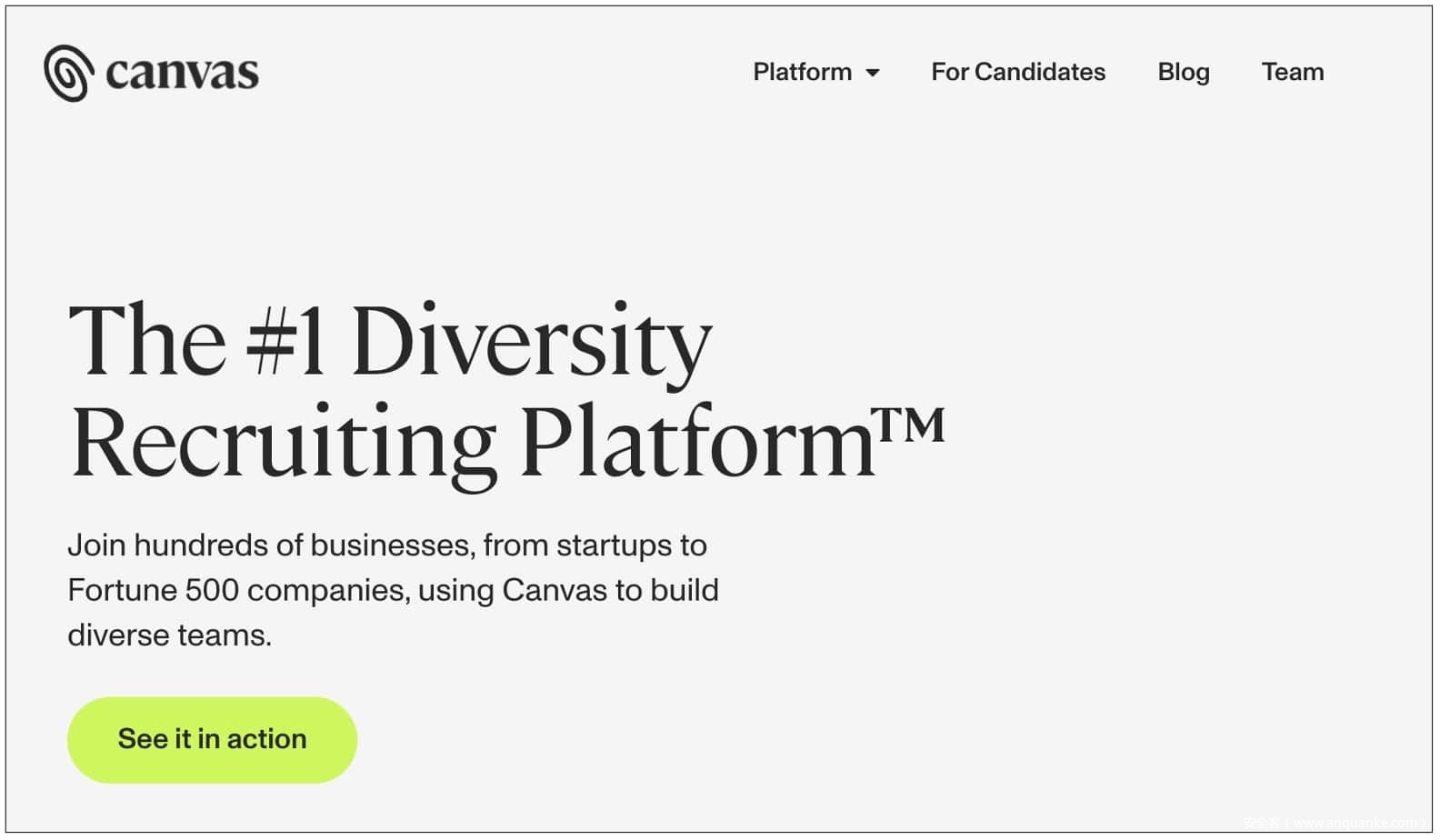Click the word "Recruiting" in the headline
This screenshot has width=1440, height=840.
(x=284, y=444)
